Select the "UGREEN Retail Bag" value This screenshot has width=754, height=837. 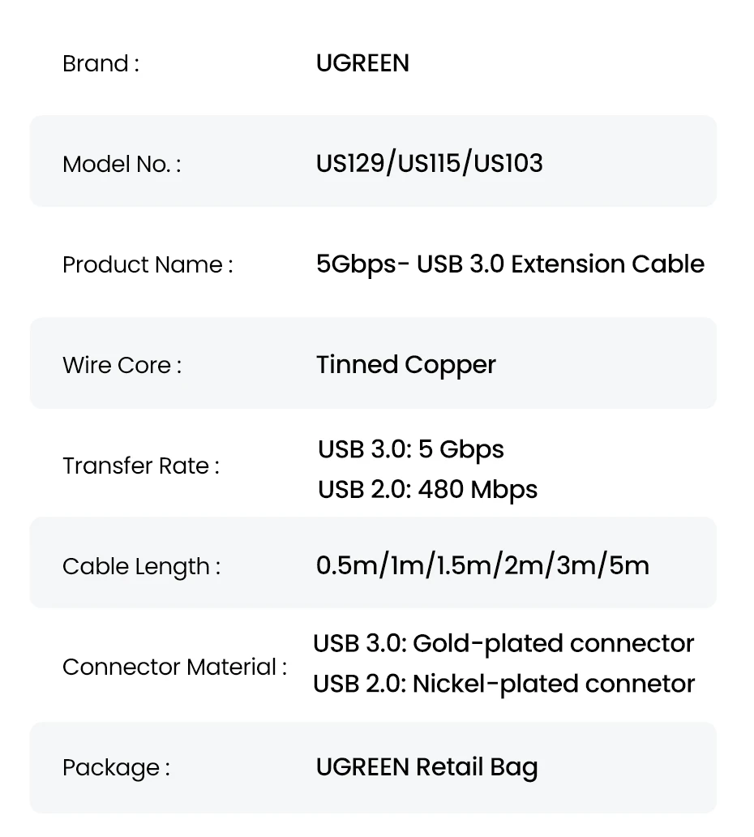(426, 767)
